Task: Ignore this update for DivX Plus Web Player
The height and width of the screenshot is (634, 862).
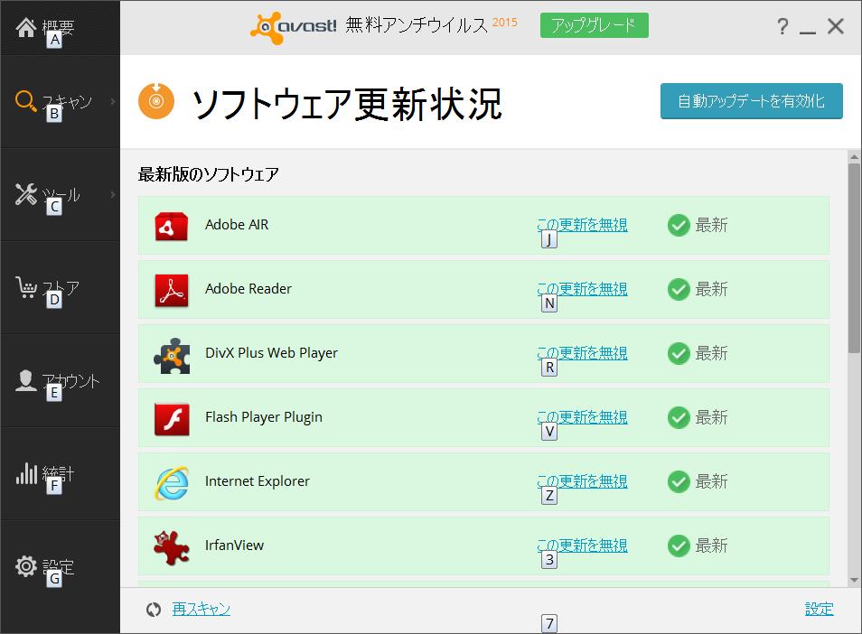Action: 582,353
